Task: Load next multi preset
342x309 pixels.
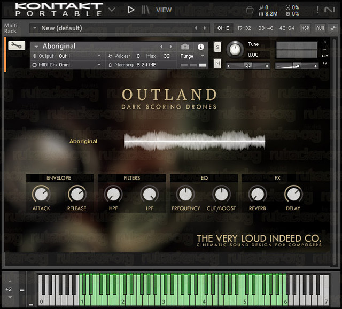Action: (205, 28)
